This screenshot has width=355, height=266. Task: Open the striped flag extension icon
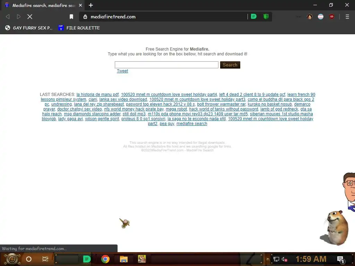click(x=321, y=17)
